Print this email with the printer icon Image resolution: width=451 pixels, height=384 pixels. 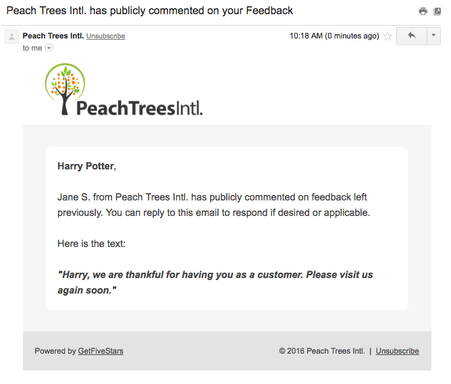pyautogui.click(x=423, y=11)
